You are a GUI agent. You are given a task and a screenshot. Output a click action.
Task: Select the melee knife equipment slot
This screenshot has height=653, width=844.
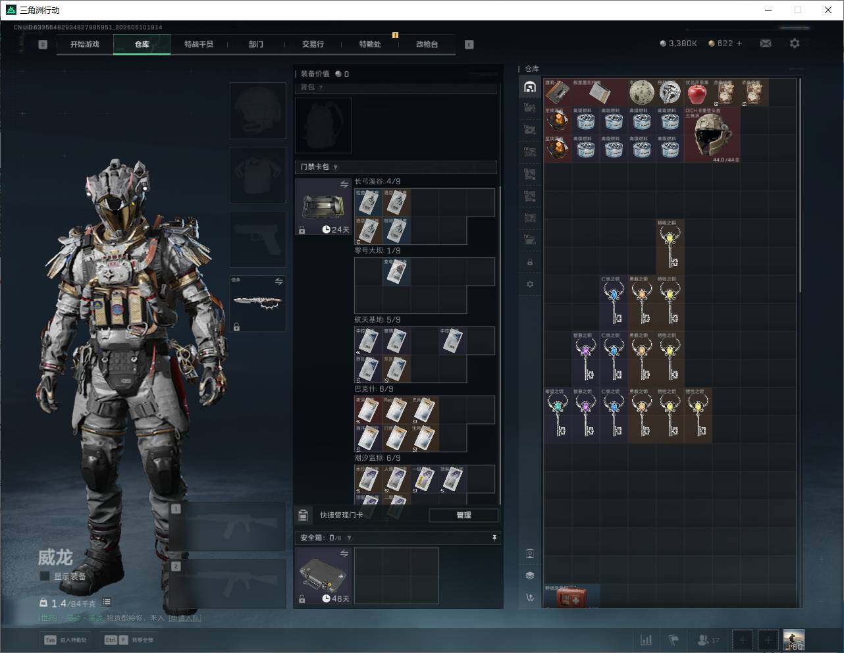pyautogui.click(x=258, y=303)
